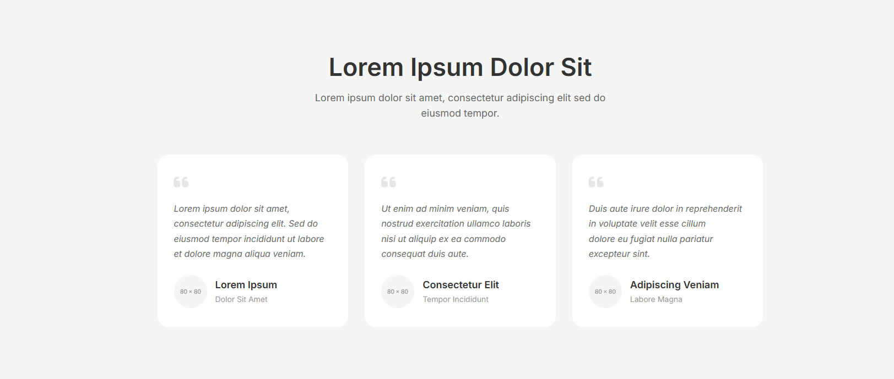Click the author name Lorem Ipsum
The width and height of the screenshot is (894, 379).
point(246,285)
